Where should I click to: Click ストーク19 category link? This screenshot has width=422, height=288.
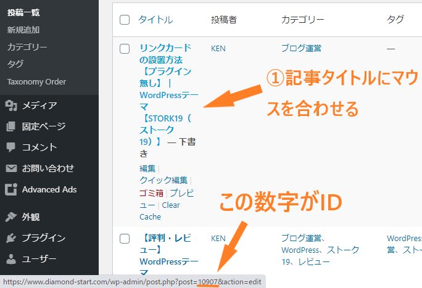320,256
